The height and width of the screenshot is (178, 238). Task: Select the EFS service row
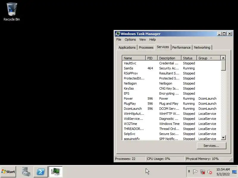point(172,93)
